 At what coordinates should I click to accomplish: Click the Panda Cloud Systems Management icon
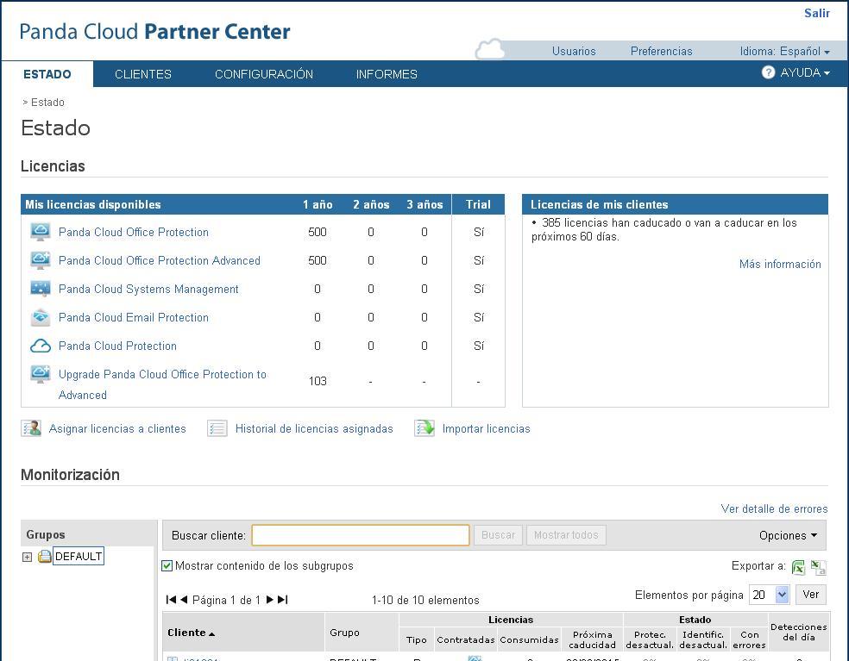[41, 289]
